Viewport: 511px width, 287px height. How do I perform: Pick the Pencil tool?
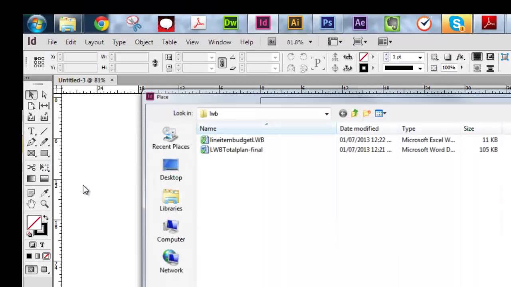pos(44,142)
